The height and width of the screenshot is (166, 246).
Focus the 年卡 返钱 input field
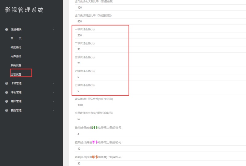160,163
